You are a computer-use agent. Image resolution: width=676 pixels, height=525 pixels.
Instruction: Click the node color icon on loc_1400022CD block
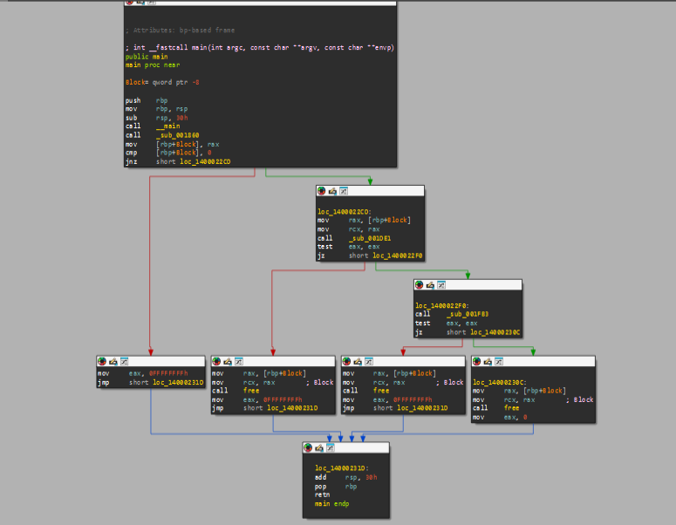tap(322, 191)
